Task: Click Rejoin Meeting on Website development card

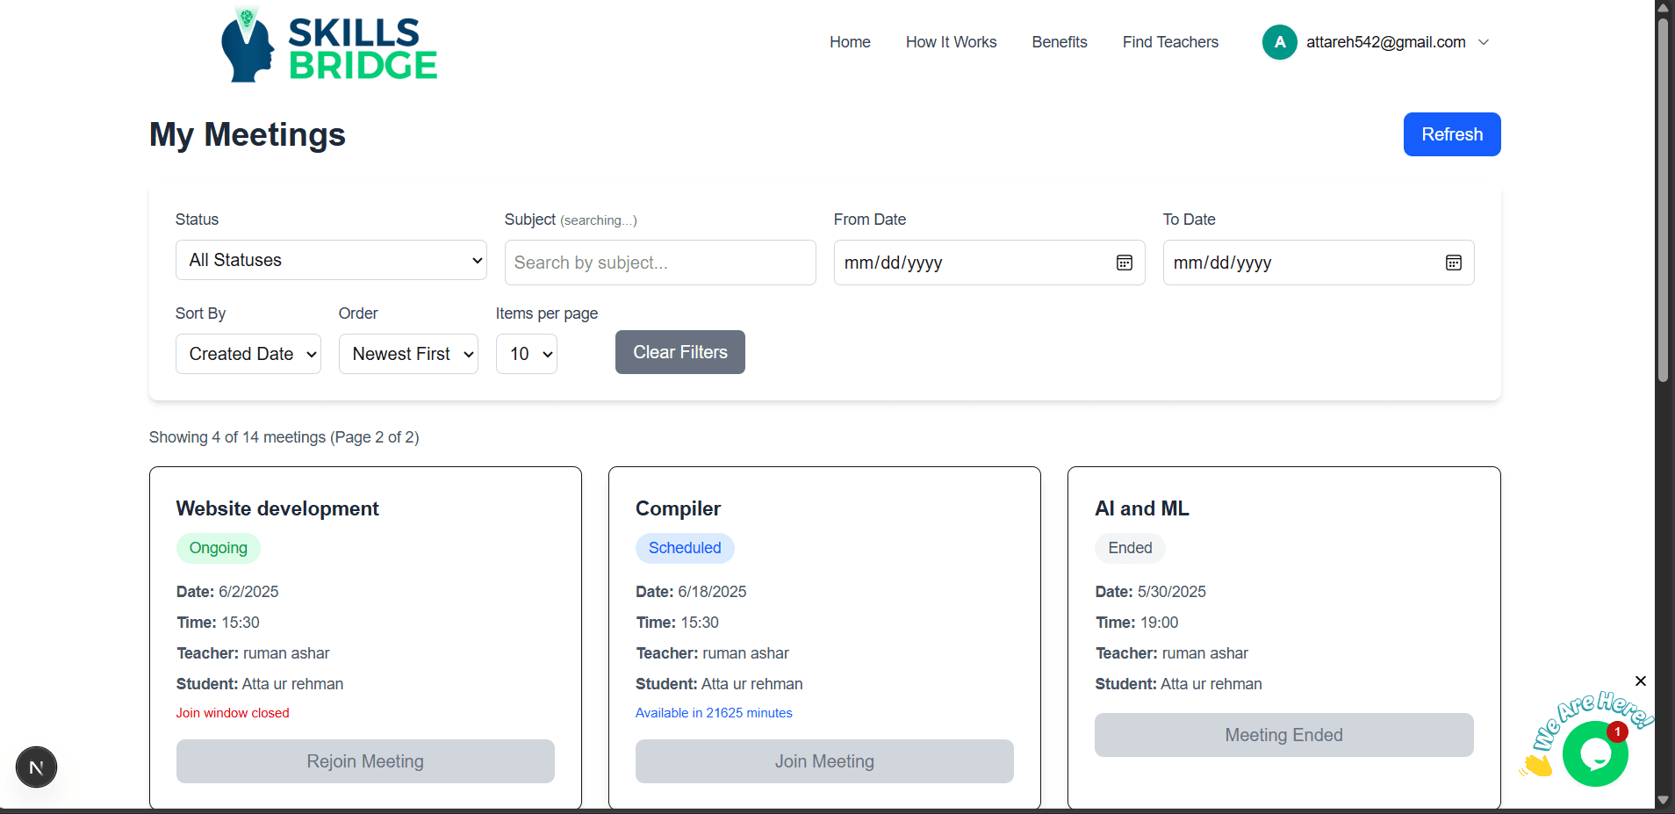Action: pyautogui.click(x=365, y=761)
